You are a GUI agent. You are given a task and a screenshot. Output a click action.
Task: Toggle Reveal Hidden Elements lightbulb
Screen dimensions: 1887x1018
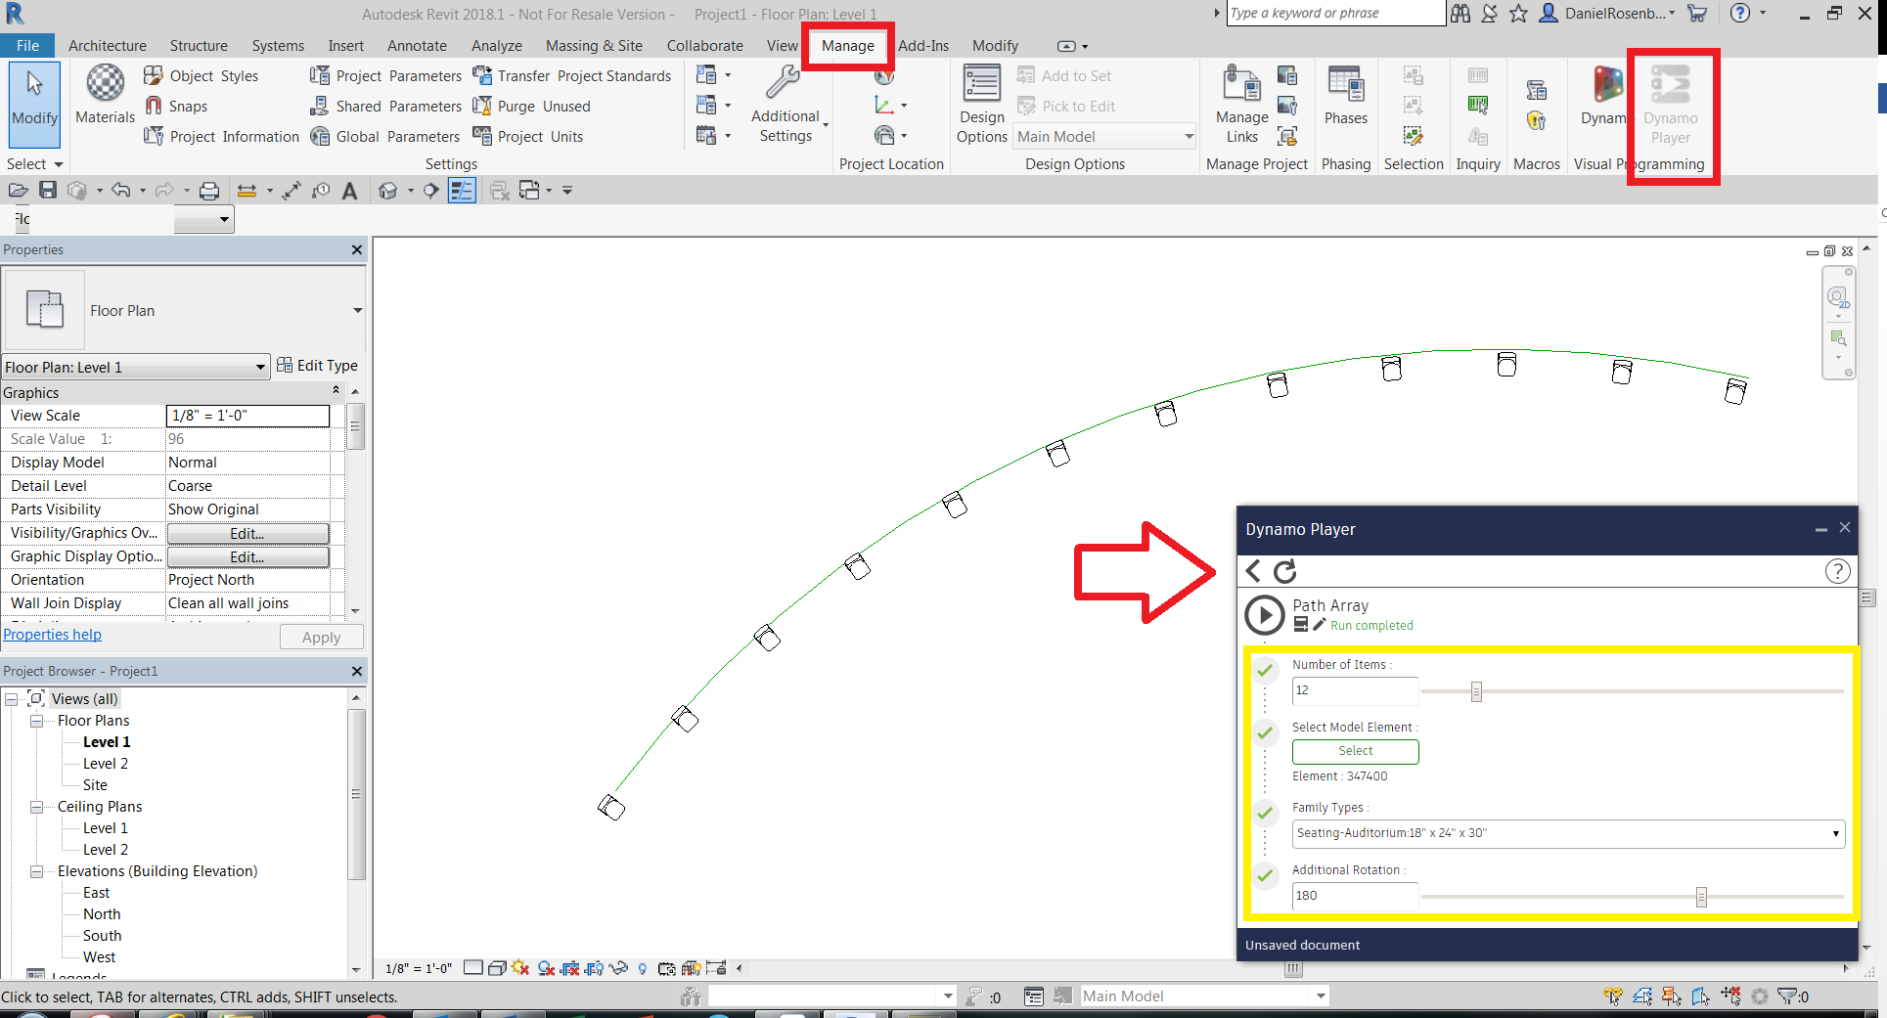coord(643,968)
